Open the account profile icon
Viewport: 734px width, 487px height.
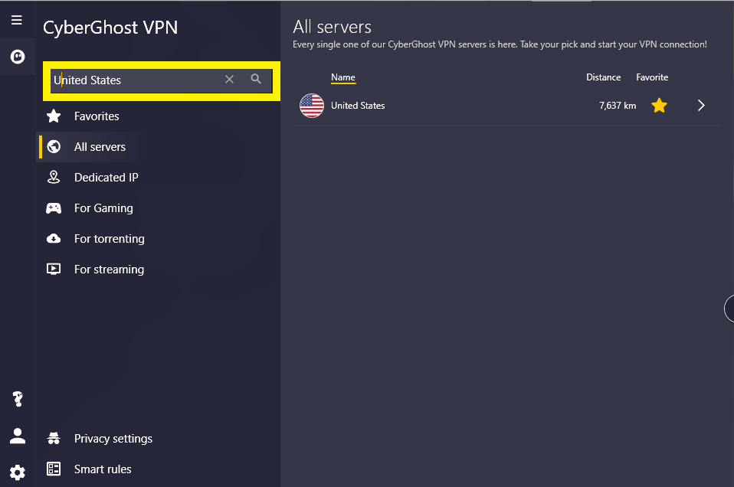(x=18, y=436)
